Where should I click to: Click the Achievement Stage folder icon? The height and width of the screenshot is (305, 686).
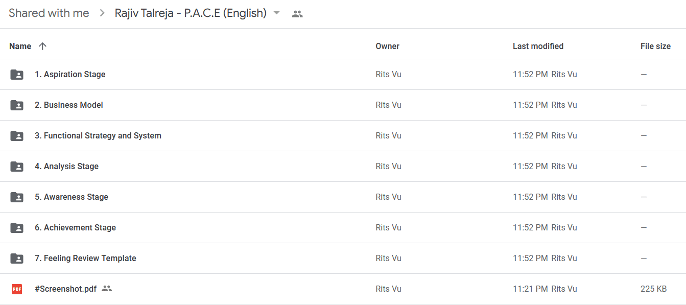tap(17, 228)
